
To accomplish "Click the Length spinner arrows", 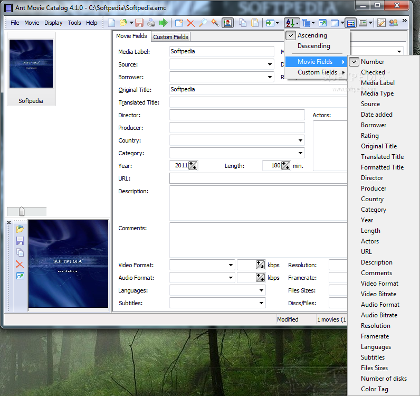I will [x=286, y=165].
